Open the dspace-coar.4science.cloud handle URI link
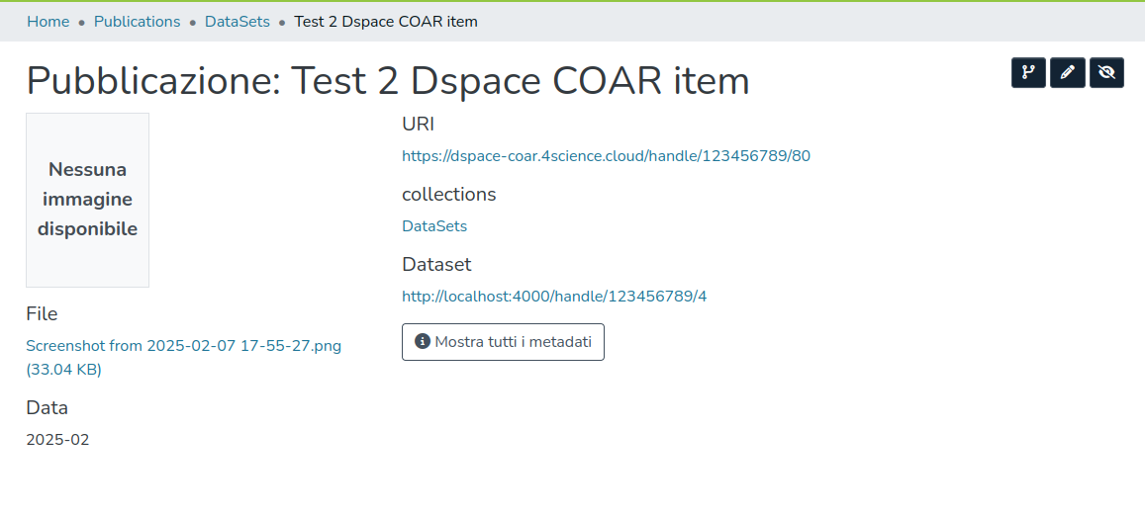1145x517 pixels. pos(606,156)
